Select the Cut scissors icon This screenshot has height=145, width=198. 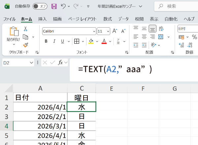point(25,29)
